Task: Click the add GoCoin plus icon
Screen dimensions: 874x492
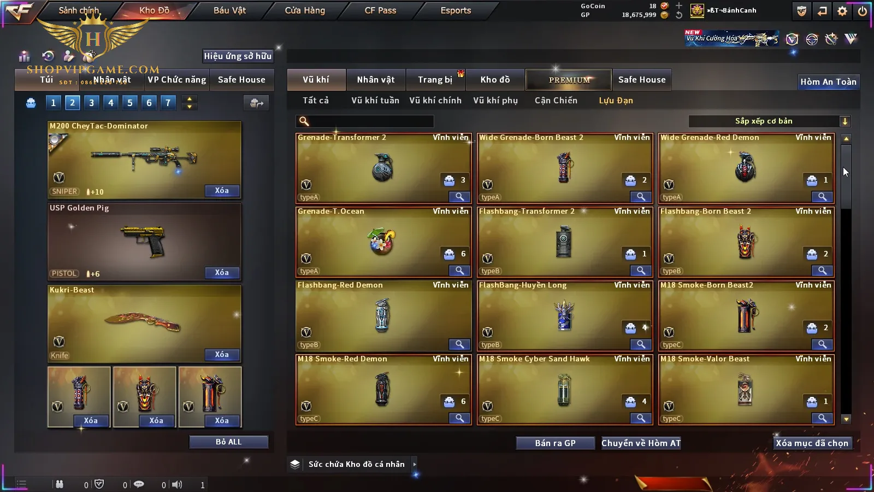Action: (x=678, y=5)
